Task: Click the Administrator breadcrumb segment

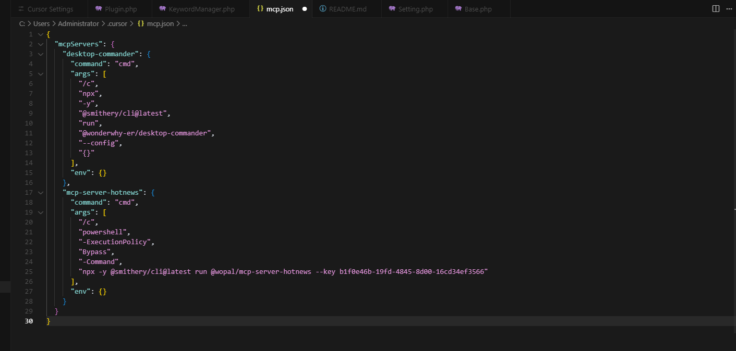Action: point(78,23)
